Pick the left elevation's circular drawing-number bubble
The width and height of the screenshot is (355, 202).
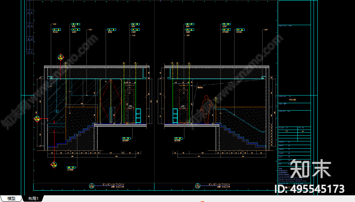[x=92, y=186]
